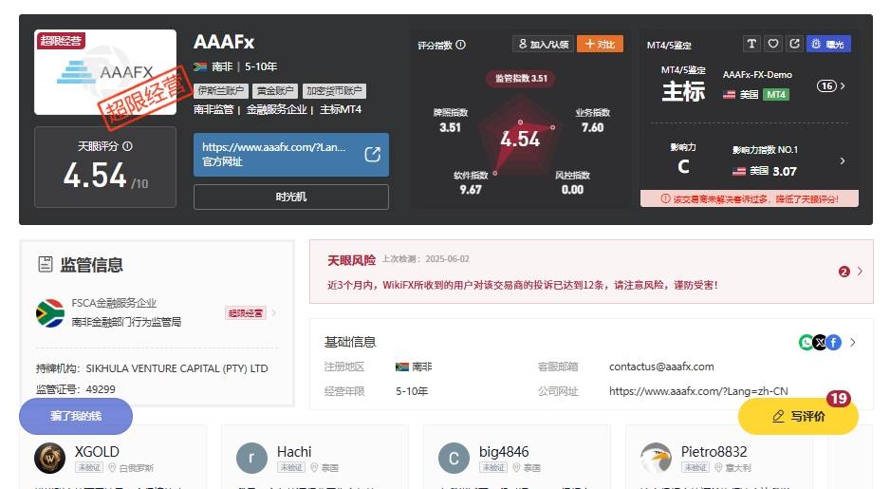Click 牌照指数 3.51 value

[450, 127]
